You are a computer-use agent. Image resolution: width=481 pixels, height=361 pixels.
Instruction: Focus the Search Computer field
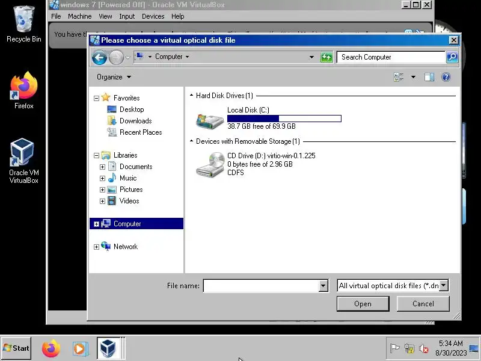390,57
